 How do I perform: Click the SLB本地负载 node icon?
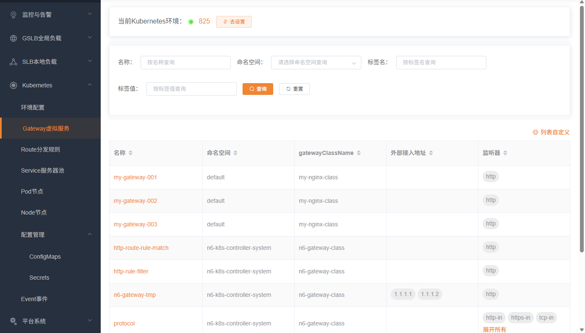[x=13, y=62]
